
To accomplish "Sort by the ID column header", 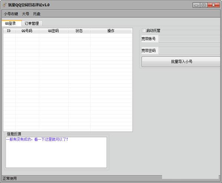I will (9, 31).
